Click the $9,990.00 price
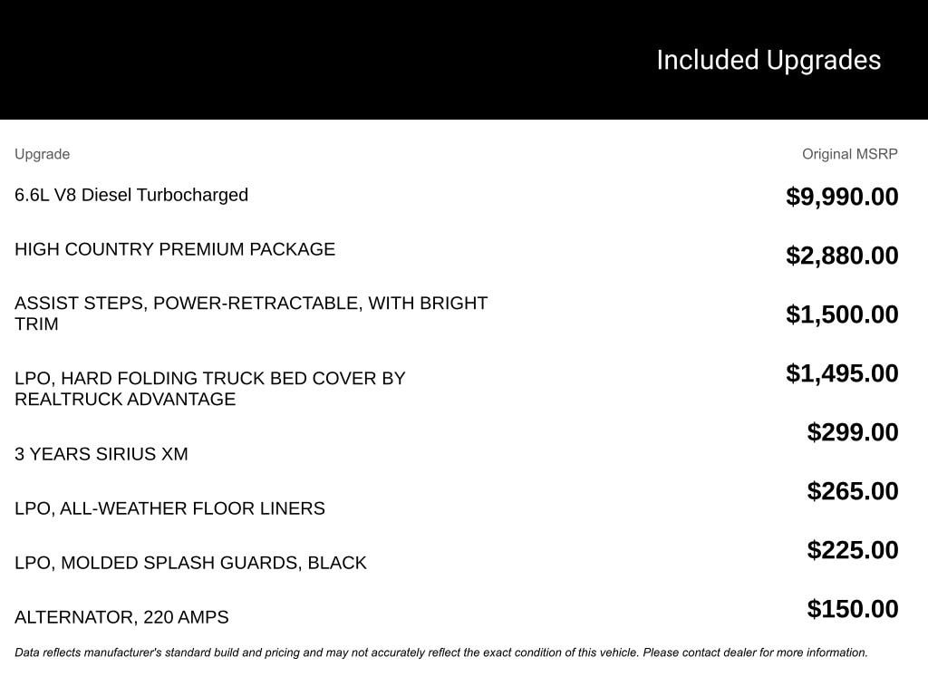The image size is (928, 696). click(x=842, y=197)
